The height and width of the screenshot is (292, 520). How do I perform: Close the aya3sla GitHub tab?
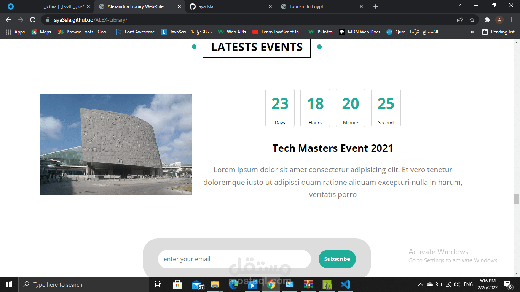pos(270,6)
